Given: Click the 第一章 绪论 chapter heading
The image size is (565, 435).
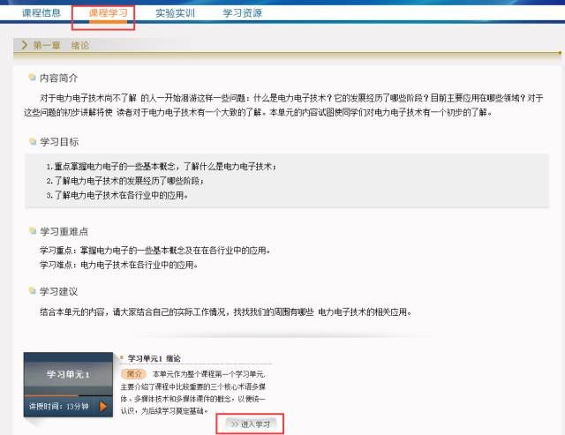Looking at the screenshot, I should click(61, 45).
